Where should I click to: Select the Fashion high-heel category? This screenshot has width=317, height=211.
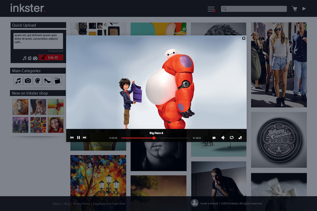[47, 81]
